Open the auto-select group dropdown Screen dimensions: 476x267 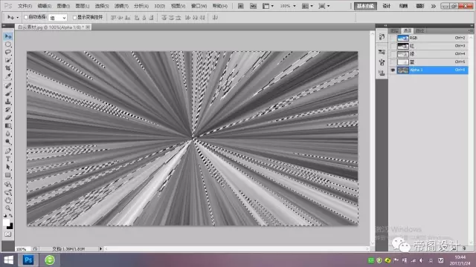pyautogui.click(x=58, y=18)
